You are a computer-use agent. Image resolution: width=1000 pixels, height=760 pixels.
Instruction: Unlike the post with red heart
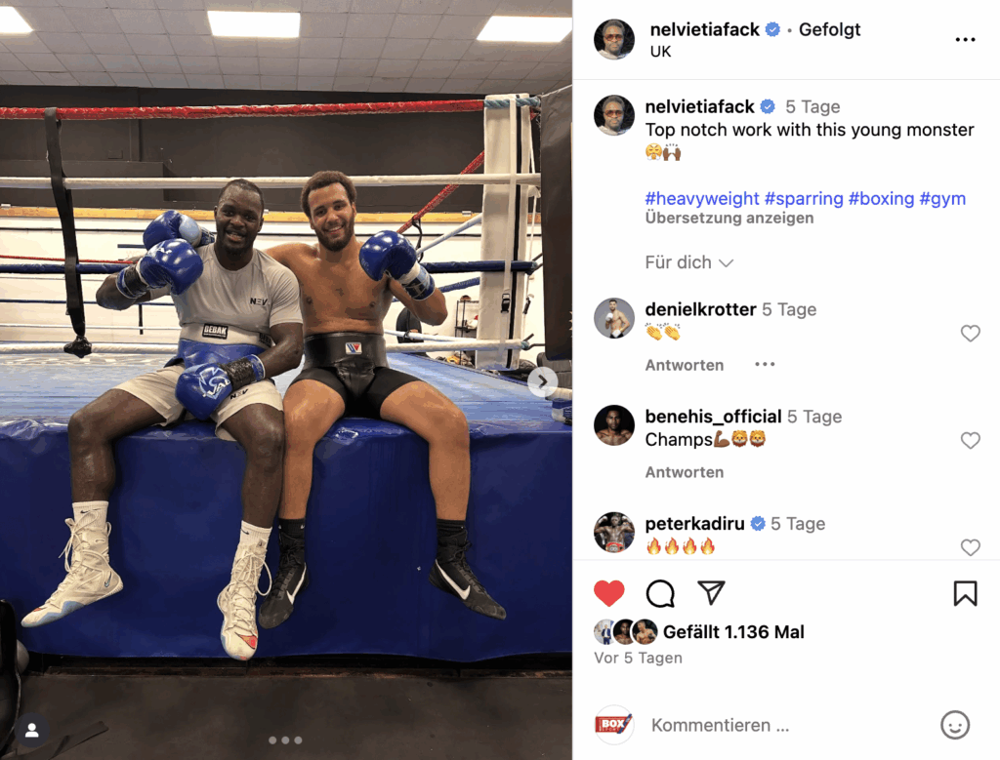[x=609, y=594]
